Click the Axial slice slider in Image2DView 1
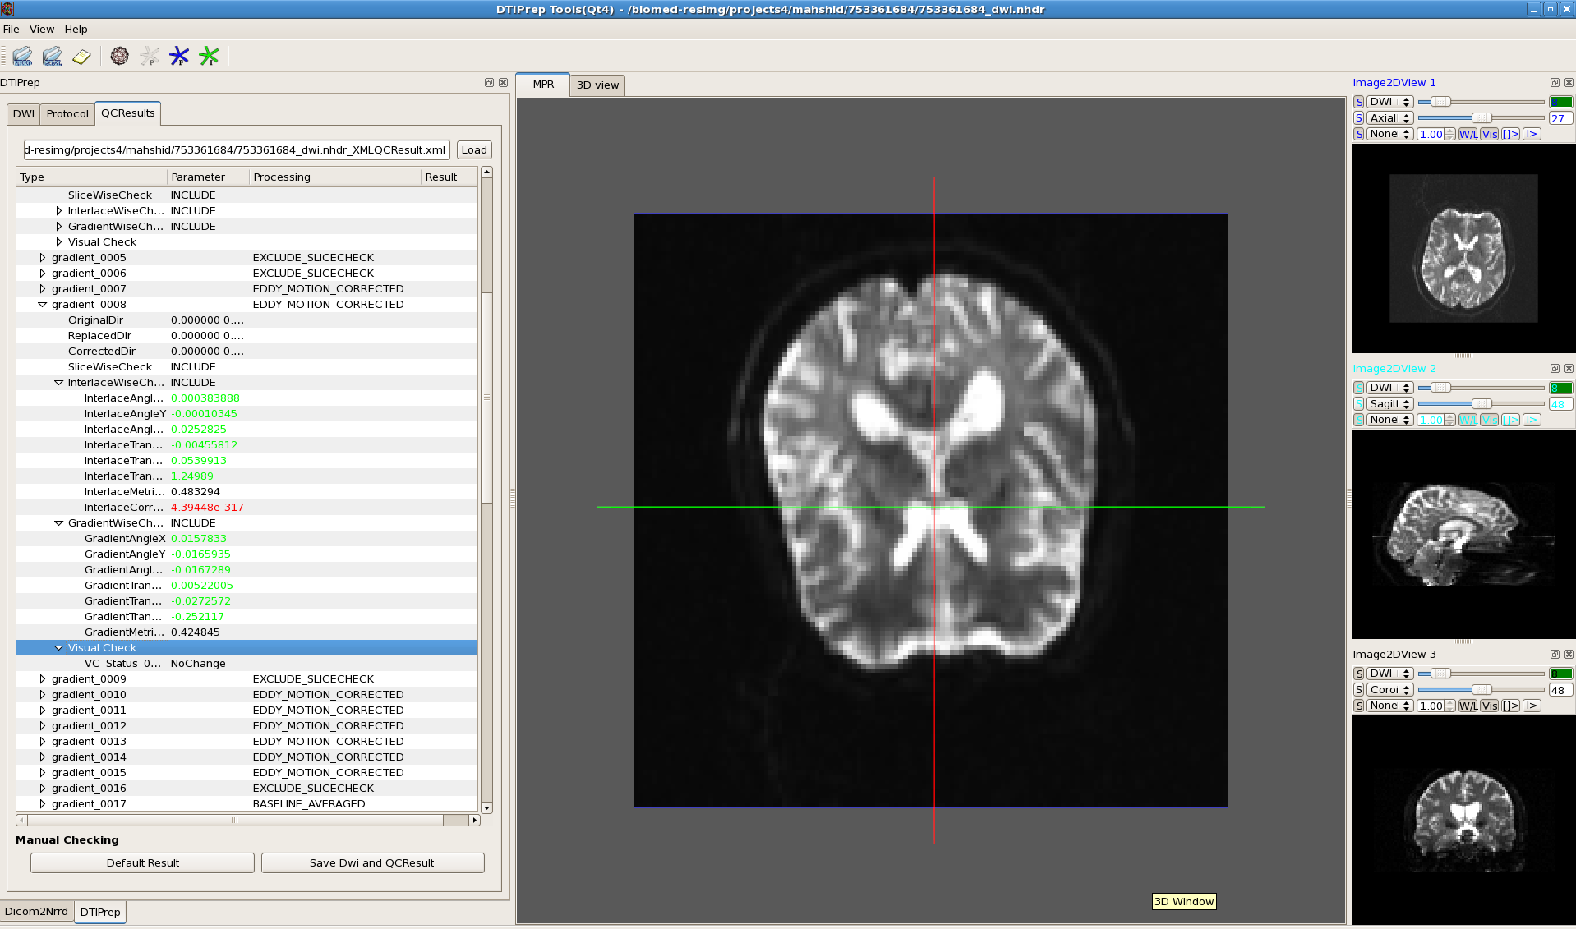 tap(1481, 118)
